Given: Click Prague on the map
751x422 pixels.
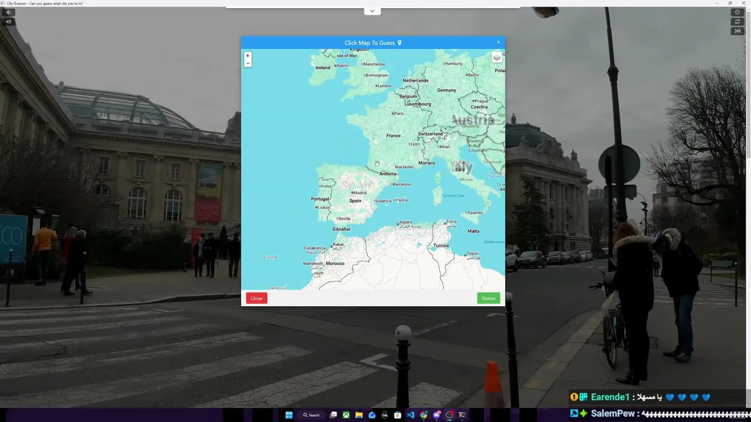Looking at the screenshot, I should pyautogui.click(x=481, y=101).
